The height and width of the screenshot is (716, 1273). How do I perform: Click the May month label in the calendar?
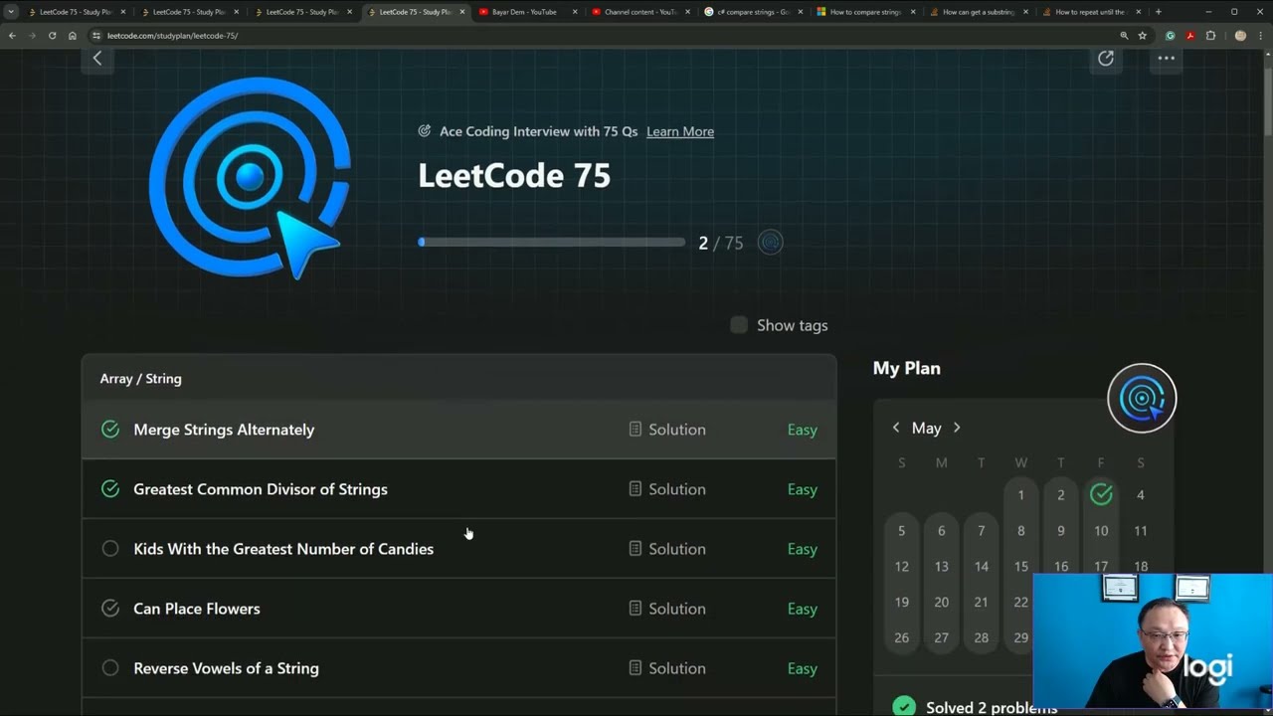pyautogui.click(x=926, y=428)
